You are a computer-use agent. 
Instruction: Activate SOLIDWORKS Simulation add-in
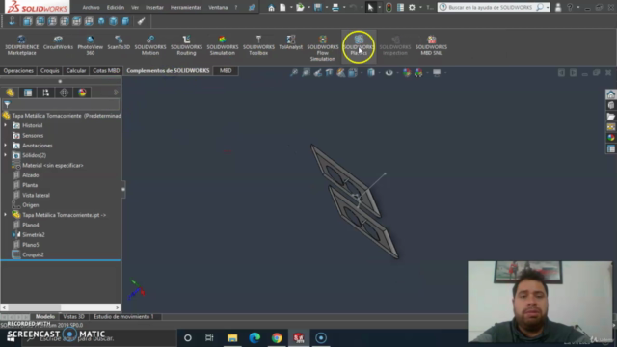point(223,45)
